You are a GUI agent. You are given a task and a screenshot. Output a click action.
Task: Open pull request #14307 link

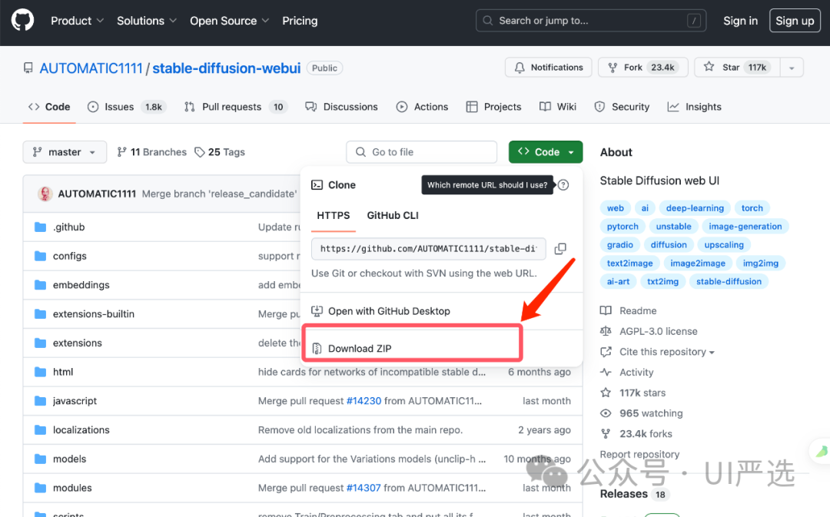coord(363,488)
